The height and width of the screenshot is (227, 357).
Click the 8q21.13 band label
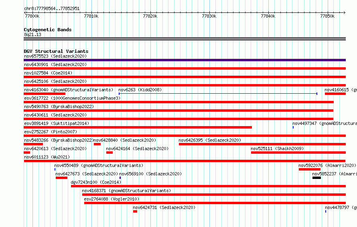coord(32,34)
